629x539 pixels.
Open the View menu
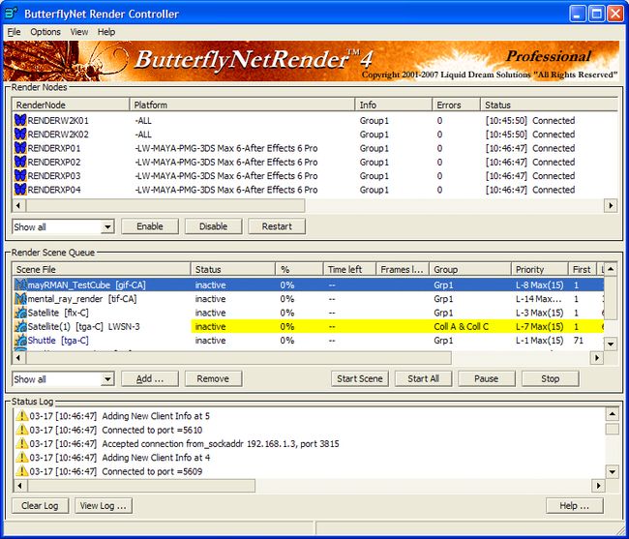click(x=79, y=32)
